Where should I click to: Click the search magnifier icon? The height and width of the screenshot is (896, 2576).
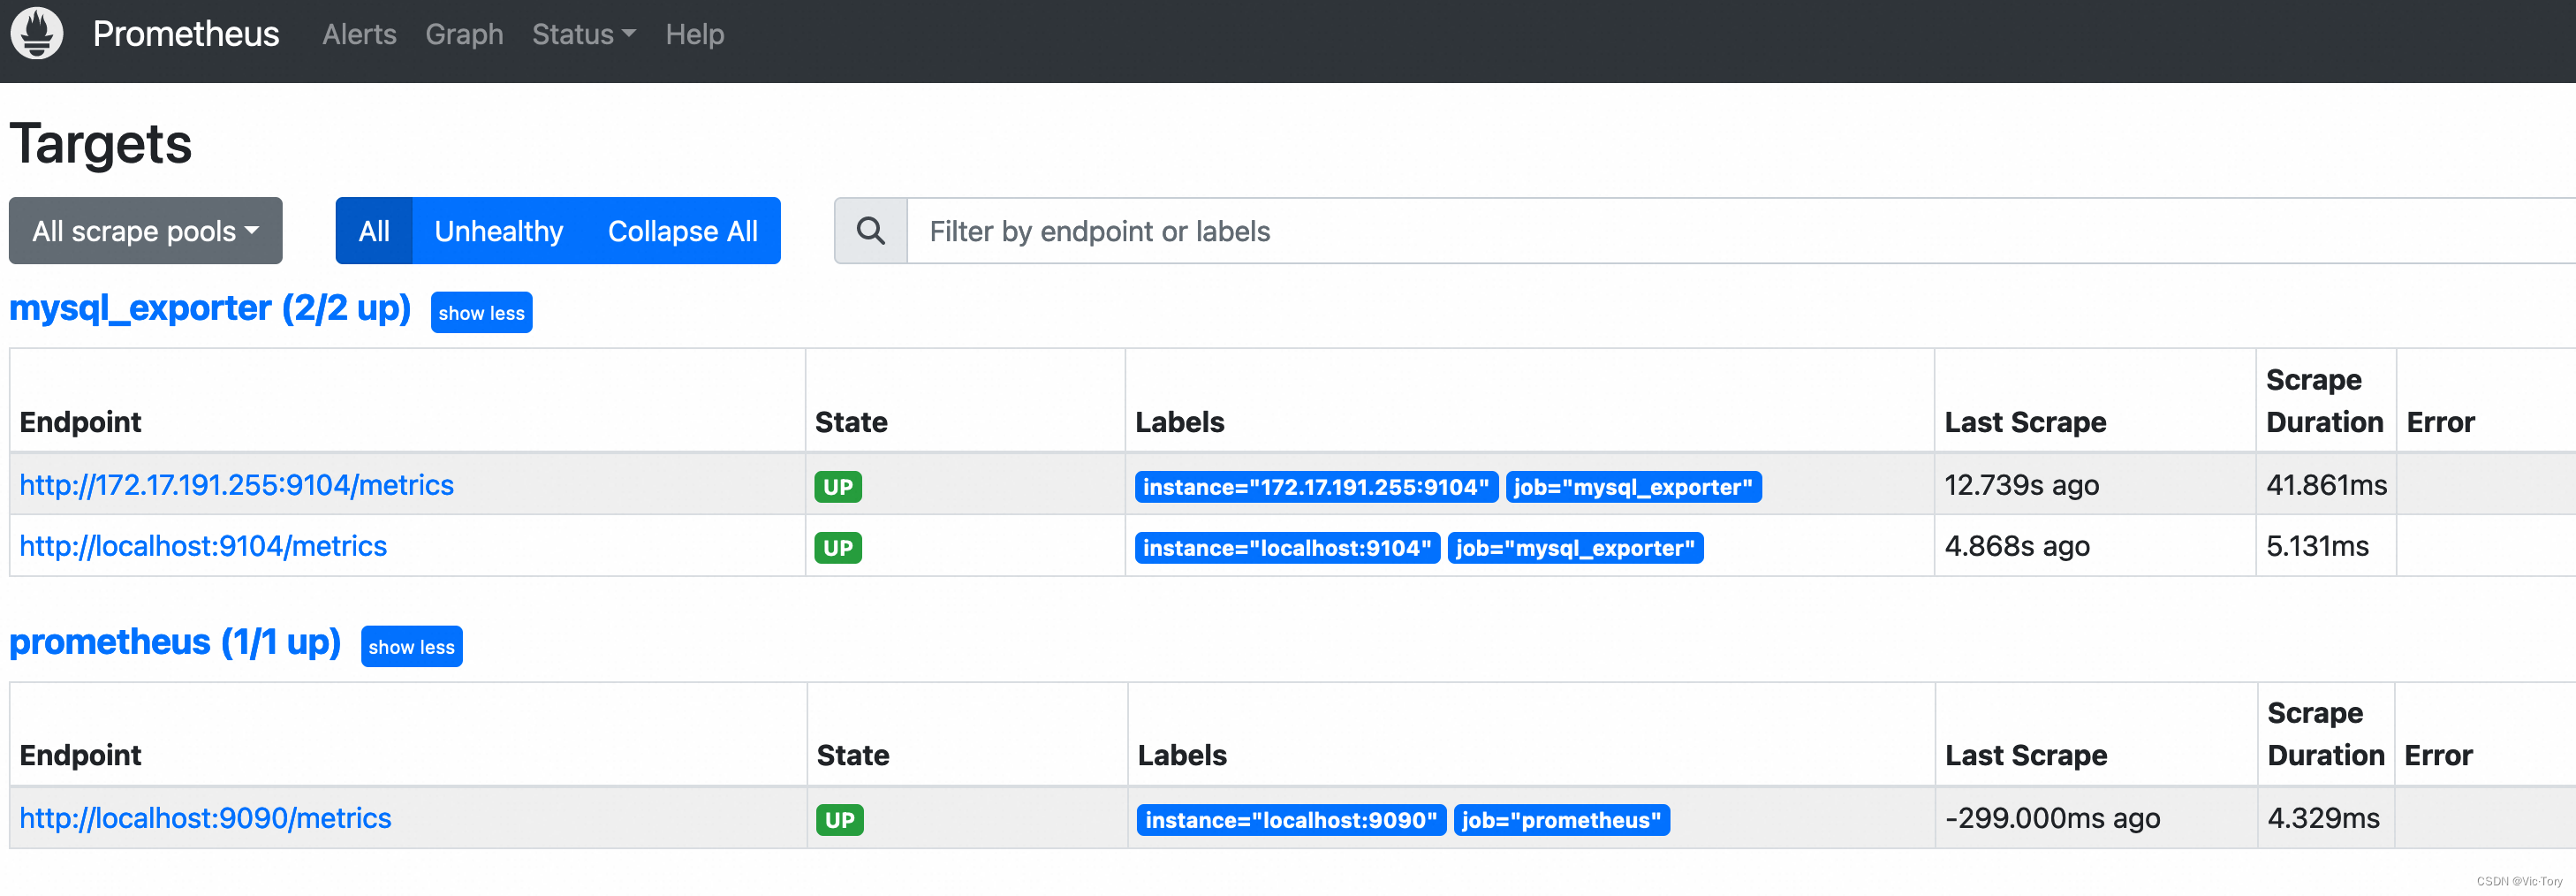871,231
